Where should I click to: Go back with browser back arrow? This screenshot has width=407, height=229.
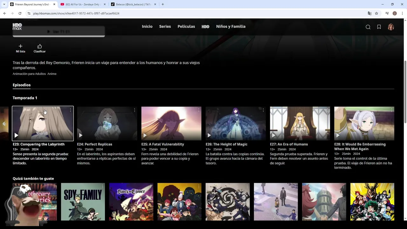coord(4,13)
